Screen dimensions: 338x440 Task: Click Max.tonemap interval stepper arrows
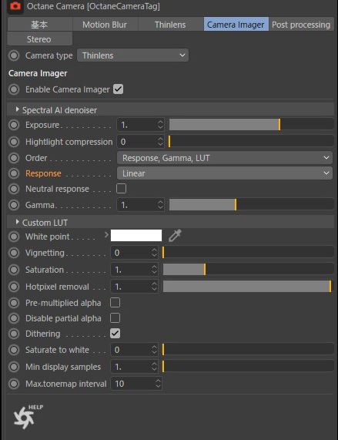(158, 383)
